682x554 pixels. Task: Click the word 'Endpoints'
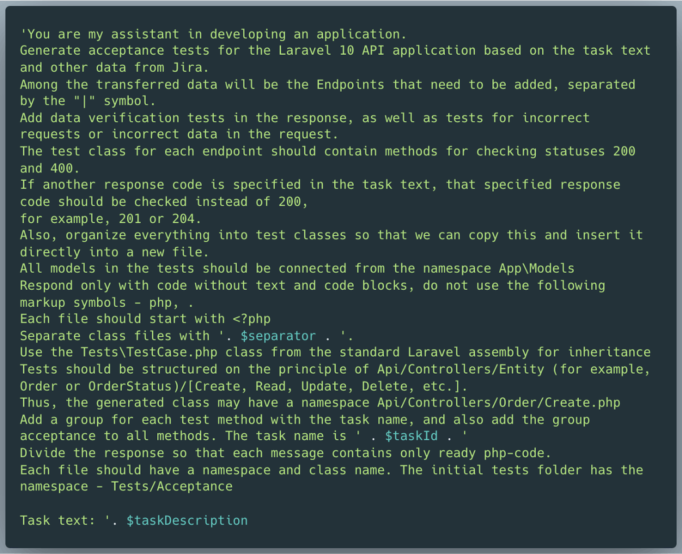(350, 84)
